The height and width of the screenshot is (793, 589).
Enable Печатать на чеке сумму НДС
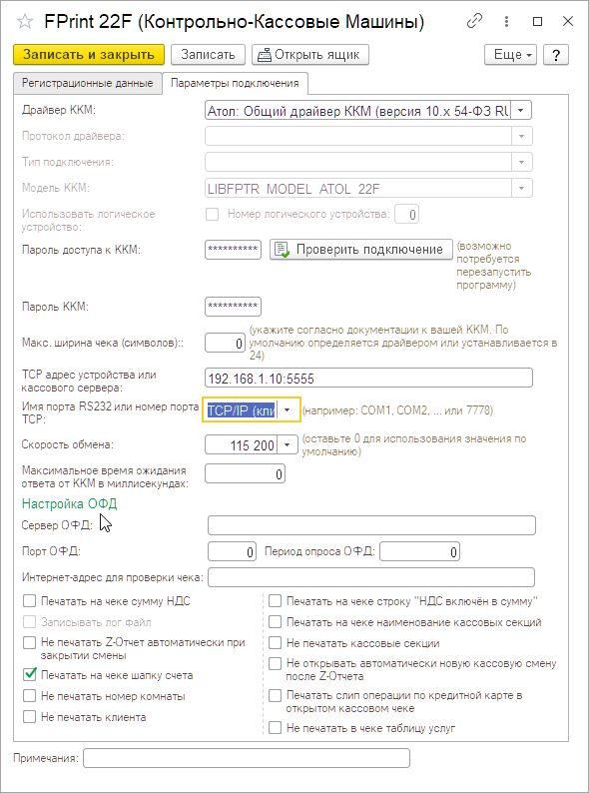29,601
